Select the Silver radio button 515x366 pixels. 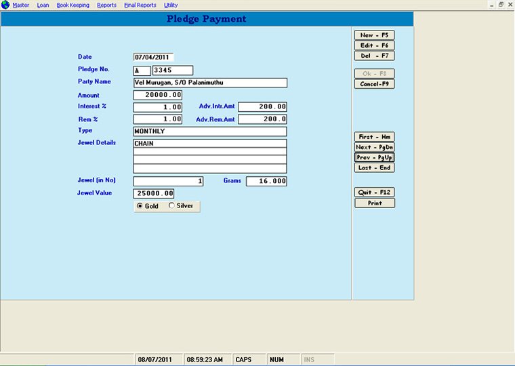coord(171,206)
